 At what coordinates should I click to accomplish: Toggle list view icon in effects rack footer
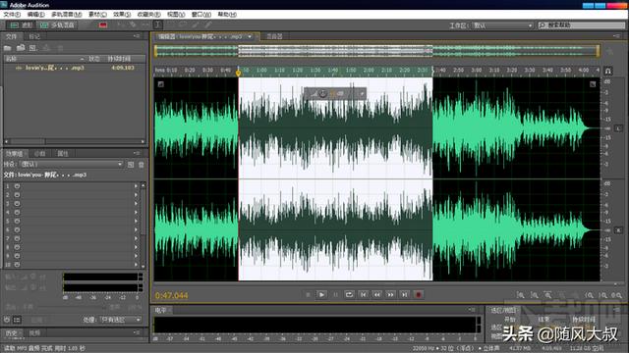point(17,320)
